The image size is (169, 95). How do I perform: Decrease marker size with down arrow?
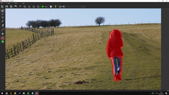pos(85,7)
